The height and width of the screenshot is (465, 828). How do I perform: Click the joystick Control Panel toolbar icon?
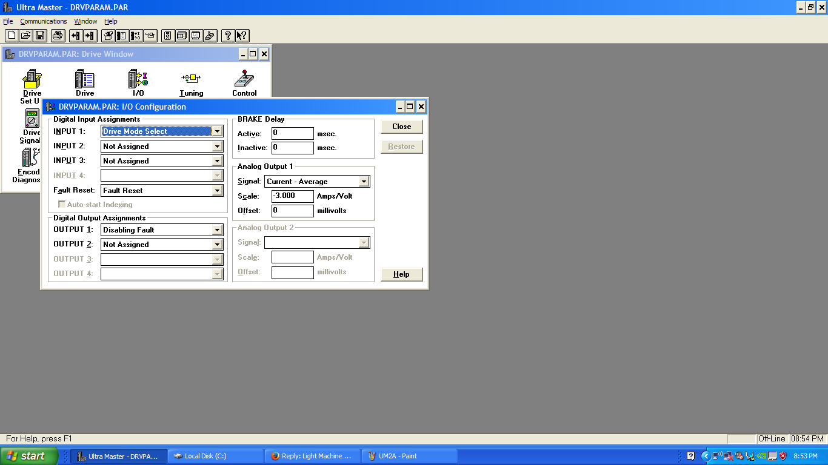(210, 36)
